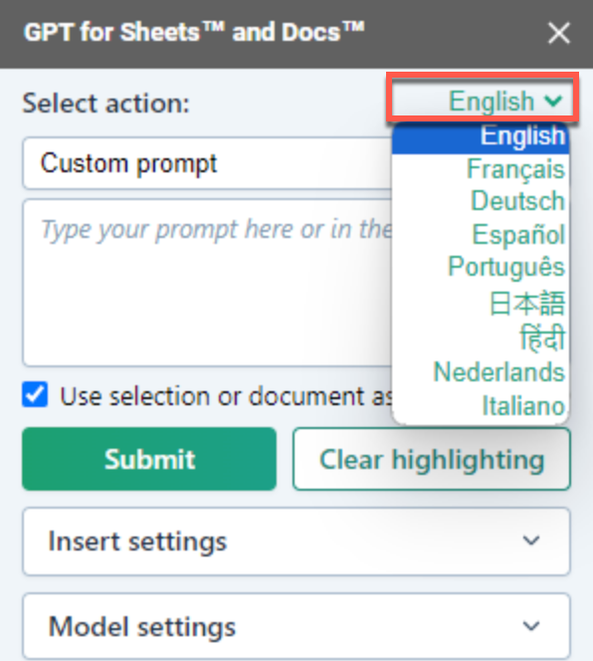Pick Português in the language menu

[x=481, y=267]
